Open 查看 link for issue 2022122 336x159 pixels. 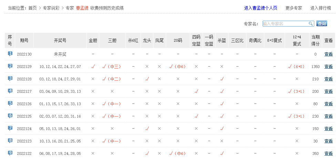pyautogui.click(x=328, y=153)
